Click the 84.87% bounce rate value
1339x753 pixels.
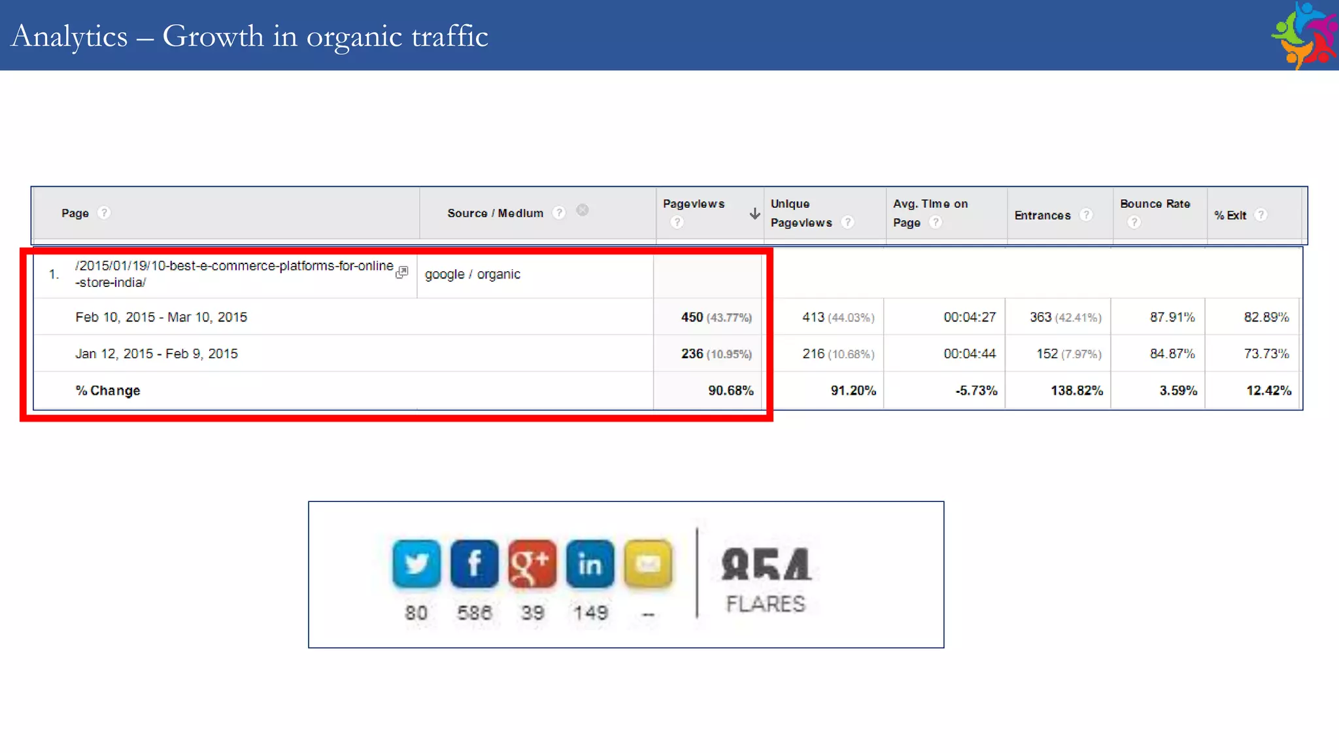tap(1172, 354)
